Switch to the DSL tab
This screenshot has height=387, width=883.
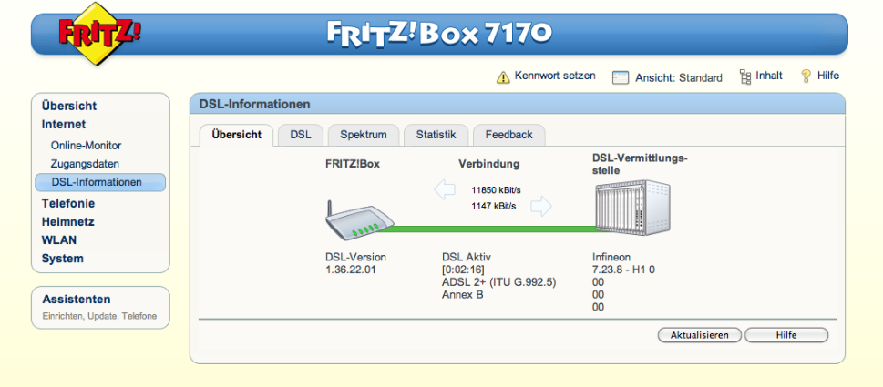coord(301,135)
